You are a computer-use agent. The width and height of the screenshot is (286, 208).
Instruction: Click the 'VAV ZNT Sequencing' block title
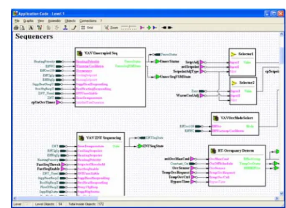[x=103, y=138]
